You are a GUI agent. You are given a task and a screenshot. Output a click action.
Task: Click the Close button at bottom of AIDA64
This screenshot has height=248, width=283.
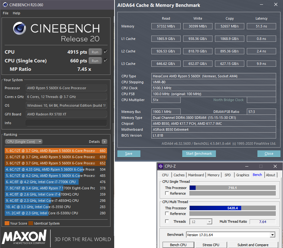coord(269,153)
